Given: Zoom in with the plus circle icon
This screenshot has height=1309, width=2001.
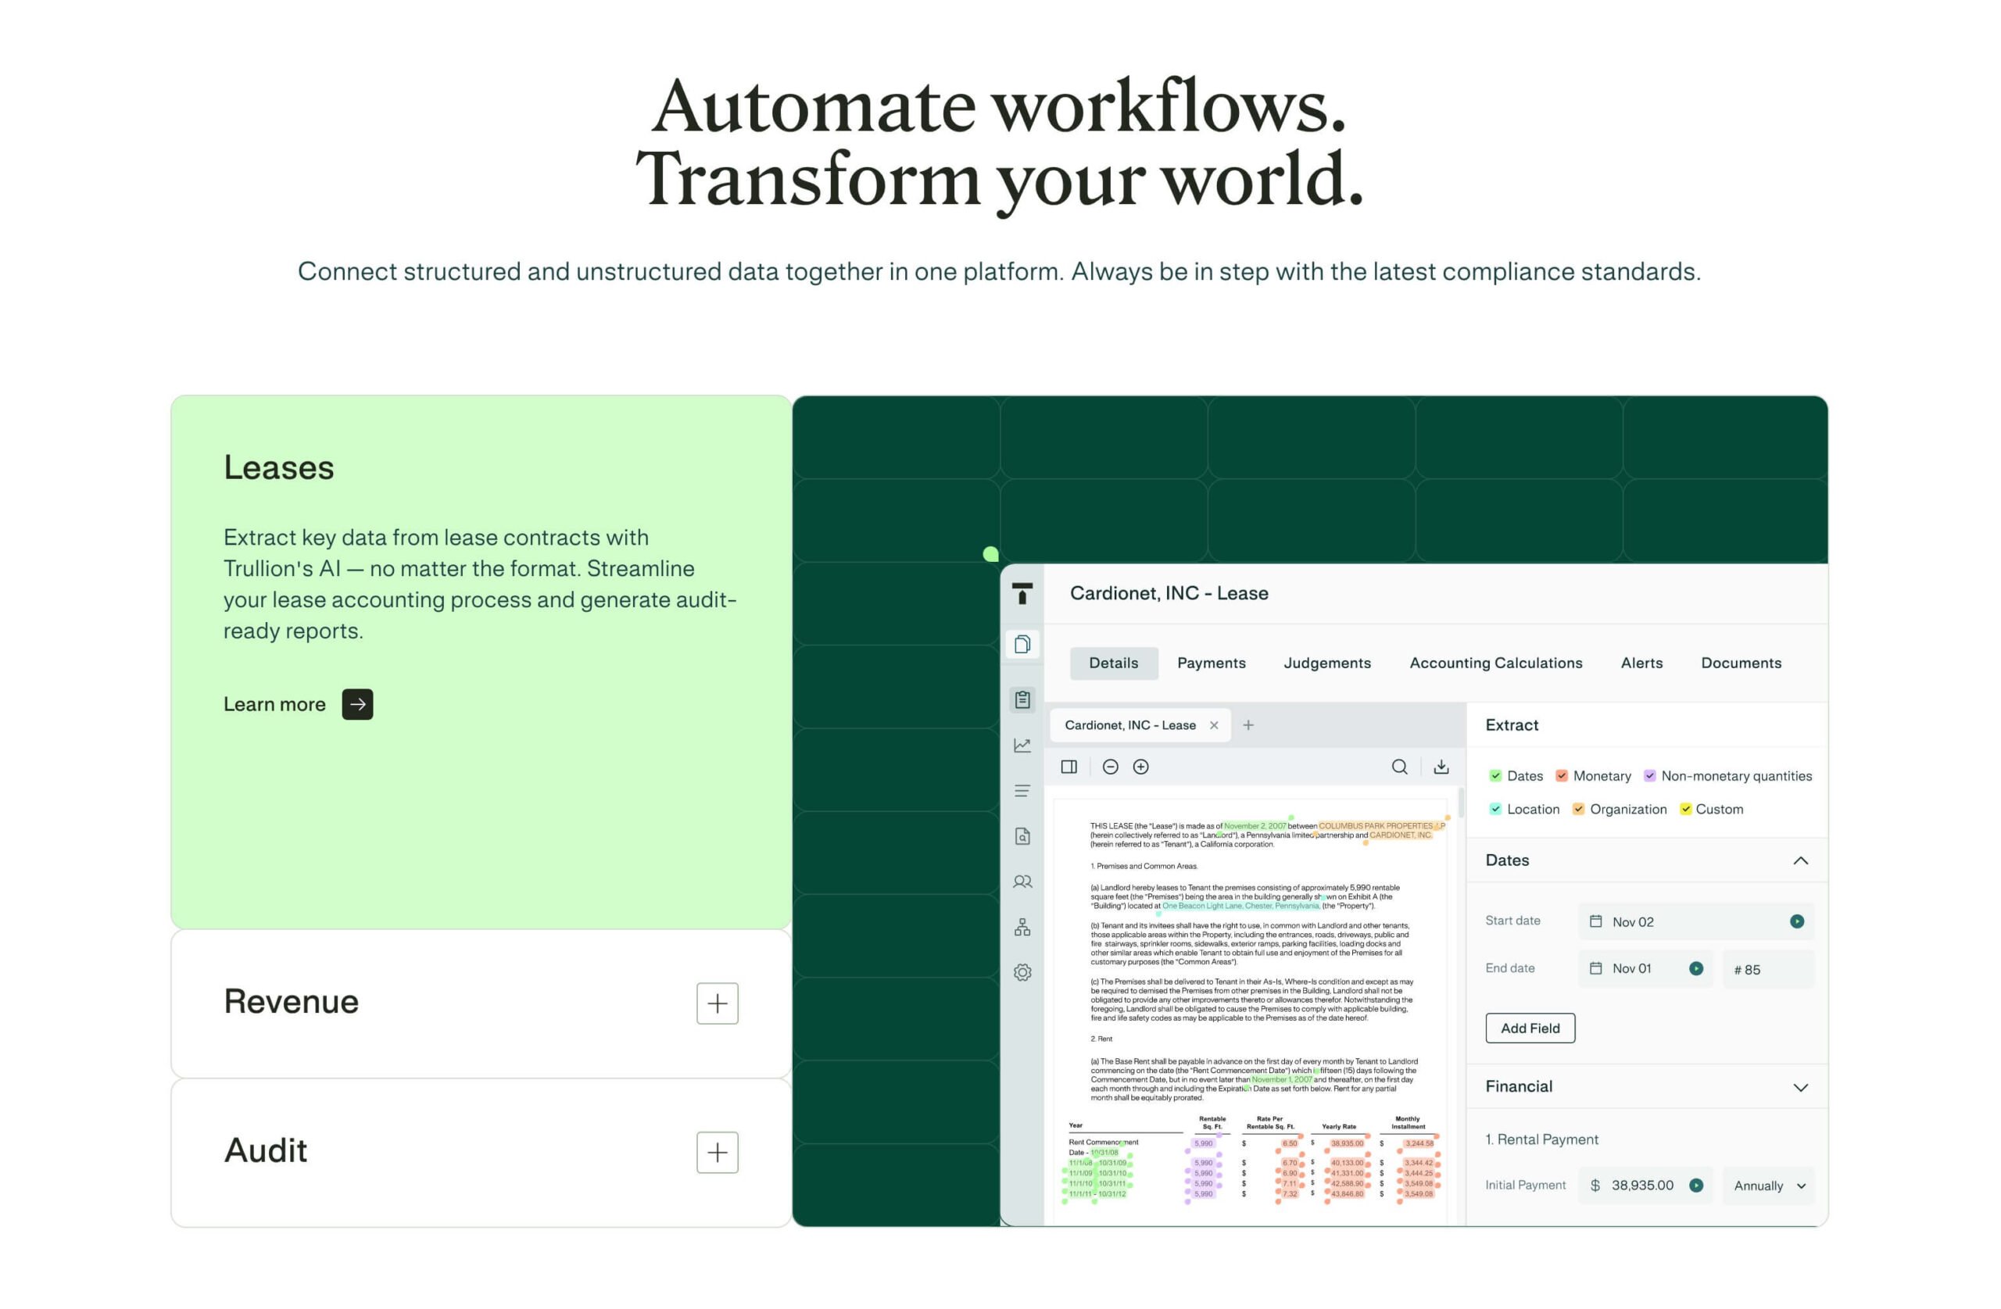Looking at the screenshot, I should [x=1141, y=767].
